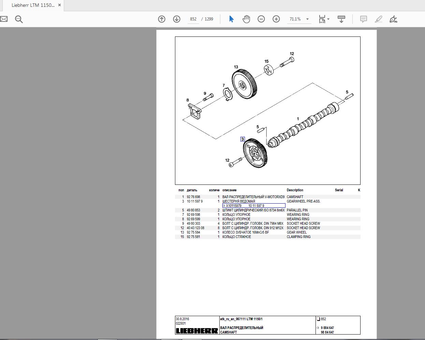Select the highlight text pen tool

click(x=379, y=19)
